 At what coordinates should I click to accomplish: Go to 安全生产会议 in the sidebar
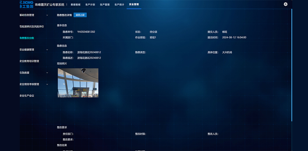click(27, 96)
